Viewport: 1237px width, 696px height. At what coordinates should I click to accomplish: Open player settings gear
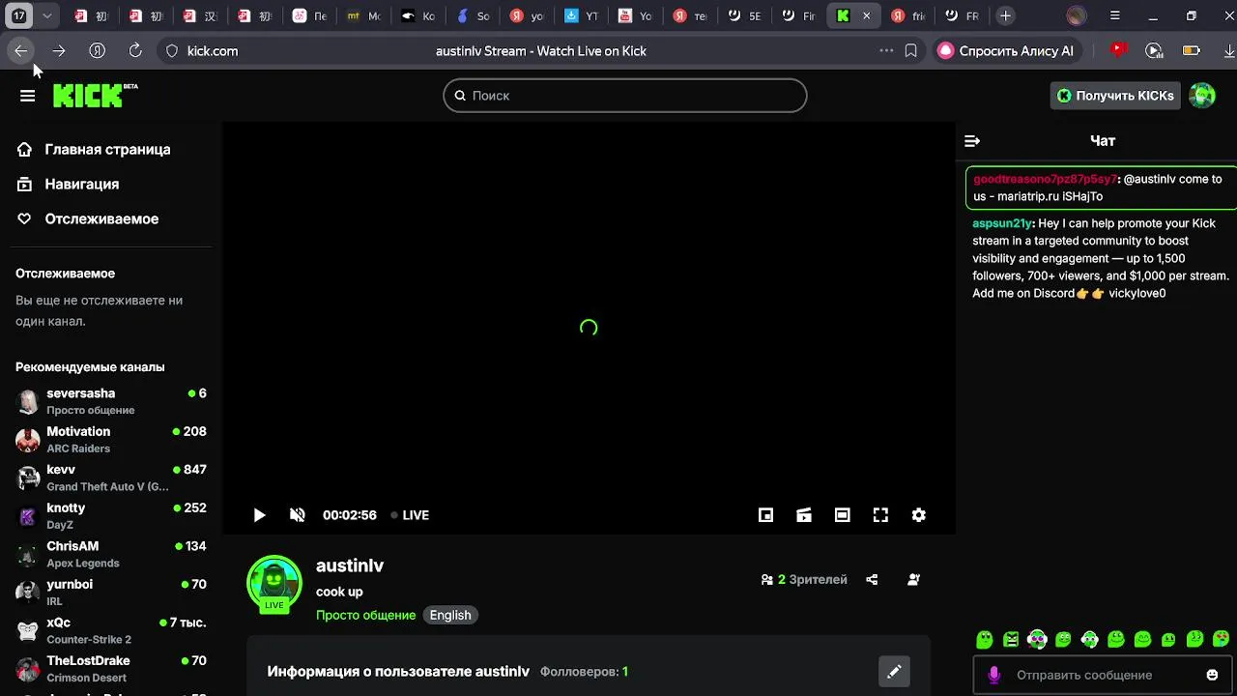coord(919,515)
